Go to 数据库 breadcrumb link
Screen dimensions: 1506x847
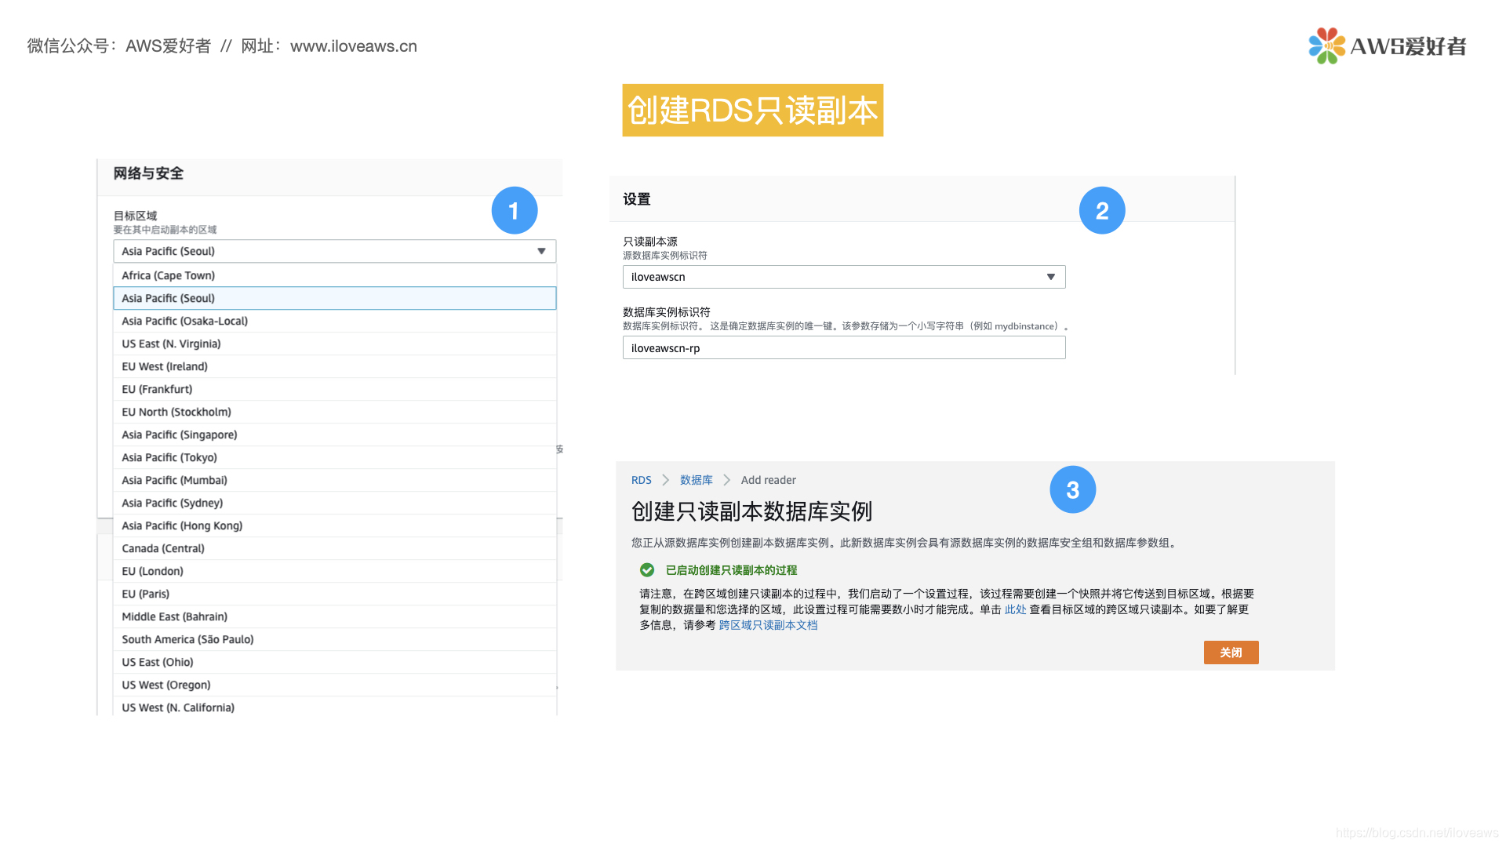696,480
